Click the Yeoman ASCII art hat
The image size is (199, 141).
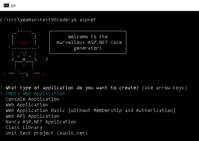click(24, 40)
